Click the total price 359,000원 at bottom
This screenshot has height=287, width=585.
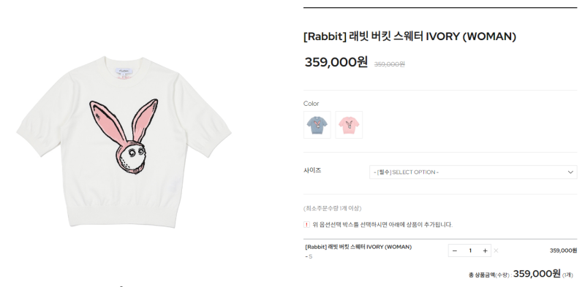pos(537,274)
